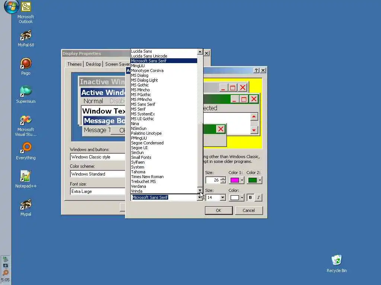Select Trebuchet MS from list

pyautogui.click(x=164, y=181)
